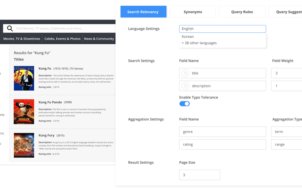Viewport: 302px width, 188px height.
Task: Open the Kung Fu TV series poster
Action: coord(24,78)
